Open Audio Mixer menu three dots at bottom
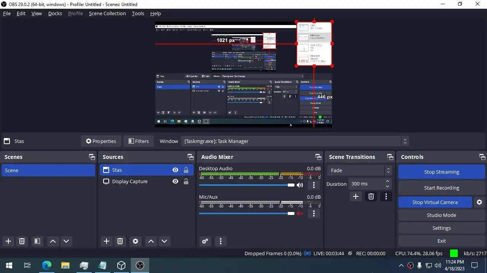487x273 pixels. pos(221,241)
